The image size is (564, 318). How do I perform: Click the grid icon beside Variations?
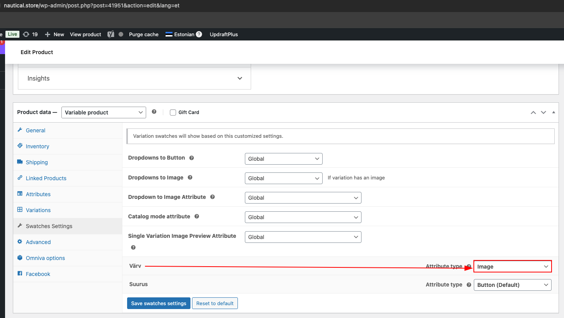20,210
